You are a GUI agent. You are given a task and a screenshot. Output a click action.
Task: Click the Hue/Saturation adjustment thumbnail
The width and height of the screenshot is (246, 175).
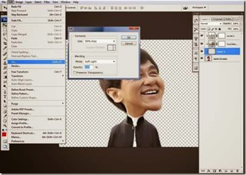pyautogui.click(x=212, y=44)
